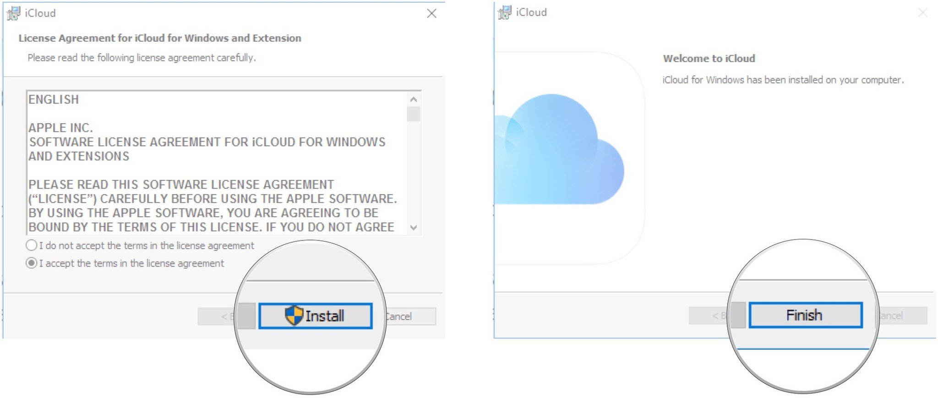Close the Welcome to iCloud window
938x398 pixels.
coord(923,12)
